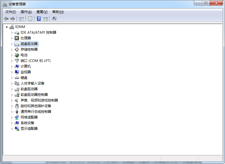The image size is (225, 164).
Task: Click the 端口 (COM 和 LPT) port icon
Action: (17, 61)
